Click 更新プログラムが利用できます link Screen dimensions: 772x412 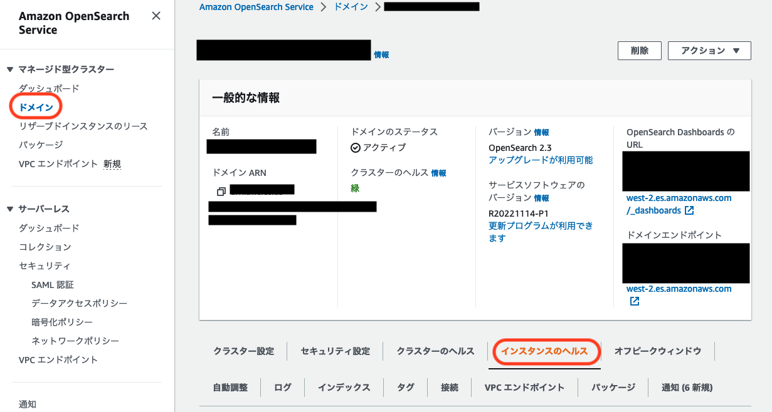[x=541, y=232]
